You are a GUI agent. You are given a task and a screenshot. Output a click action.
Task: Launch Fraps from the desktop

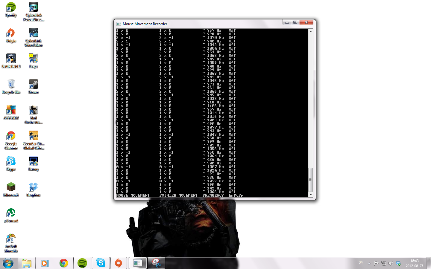click(x=34, y=60)
